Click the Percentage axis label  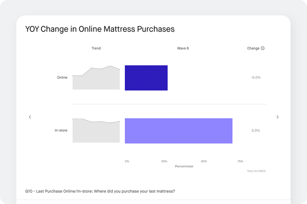[184, 166]
